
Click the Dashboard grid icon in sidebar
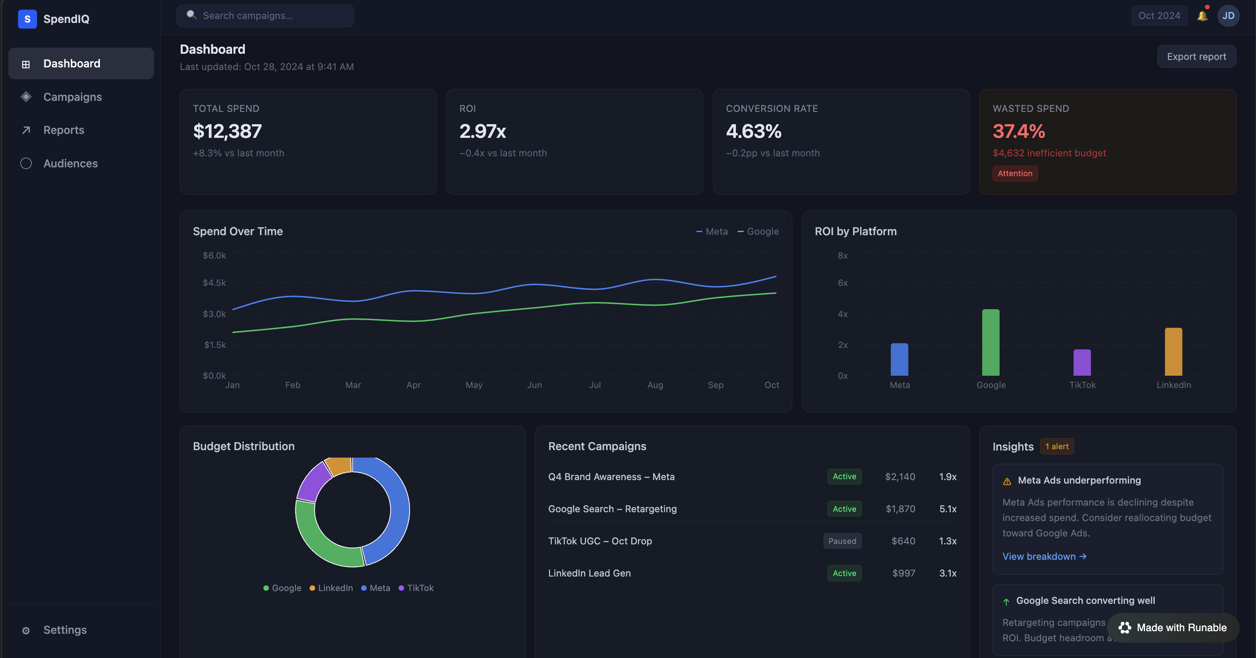26,64
